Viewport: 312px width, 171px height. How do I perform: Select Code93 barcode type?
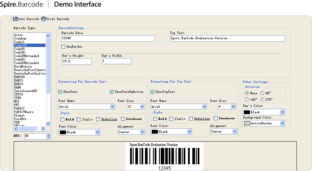(x=19, y=59)
